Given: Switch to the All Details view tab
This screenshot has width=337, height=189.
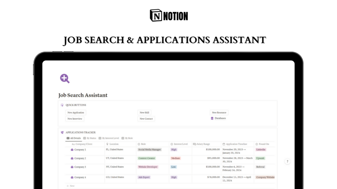Looking at the screenshot, I should (x=74, y=138).
